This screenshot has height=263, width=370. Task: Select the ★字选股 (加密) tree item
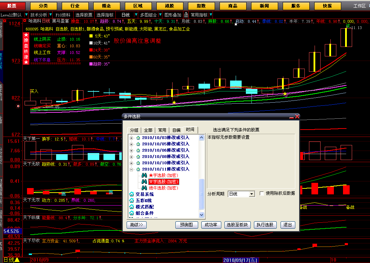pyautogui.click(x=163, y=175)
